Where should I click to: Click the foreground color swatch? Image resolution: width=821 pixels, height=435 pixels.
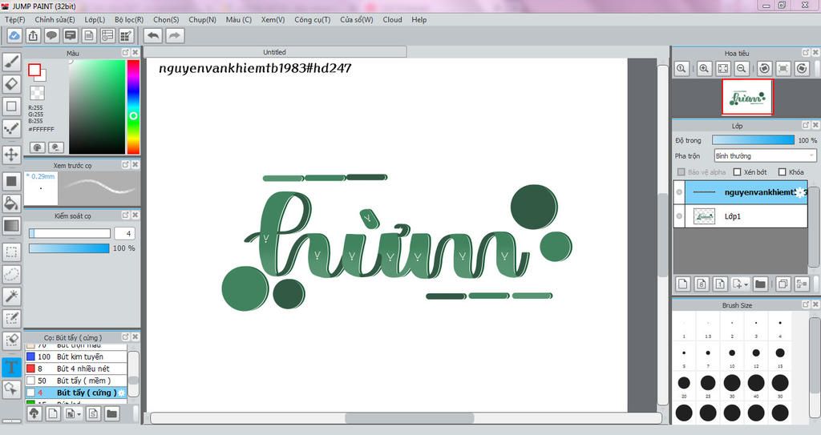pyautogui.click(x=34, y=70)
